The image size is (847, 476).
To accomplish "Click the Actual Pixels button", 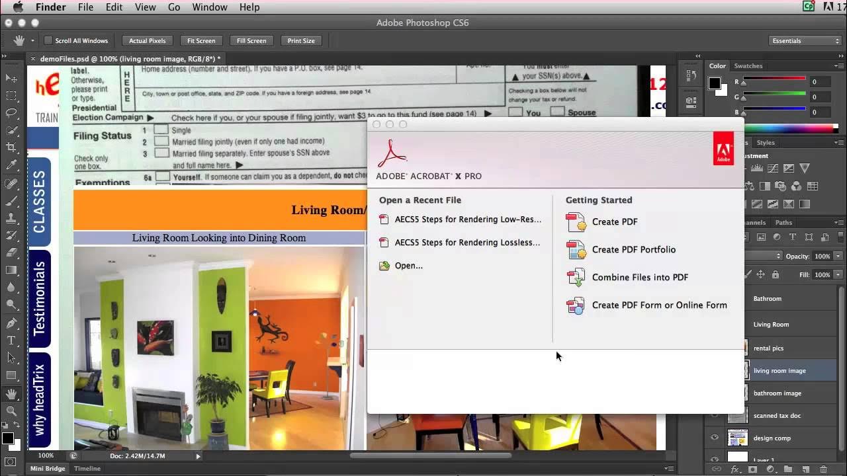I will click(148, 40).
